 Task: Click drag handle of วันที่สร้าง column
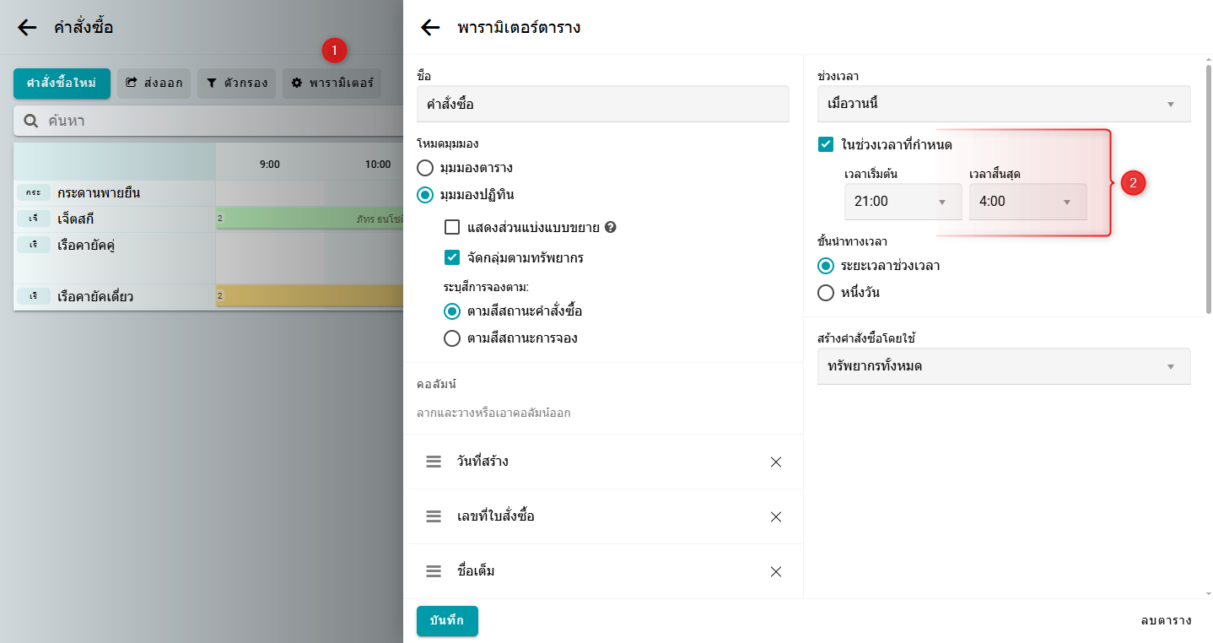[x=434, y=462]
